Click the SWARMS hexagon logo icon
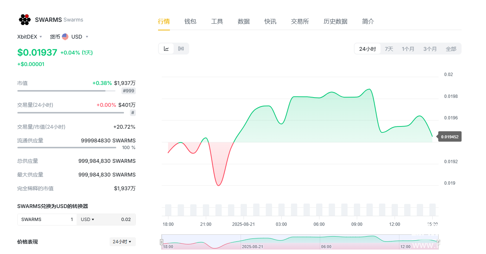The image size is (486, 254). (24, 20)
